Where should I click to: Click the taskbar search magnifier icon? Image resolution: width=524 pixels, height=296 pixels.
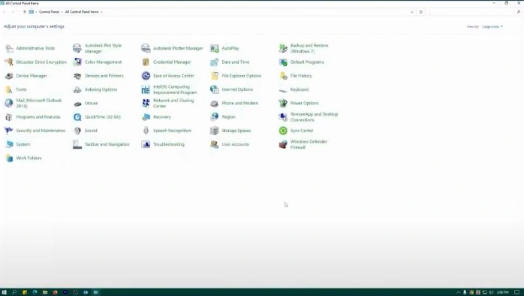point(14,292)
